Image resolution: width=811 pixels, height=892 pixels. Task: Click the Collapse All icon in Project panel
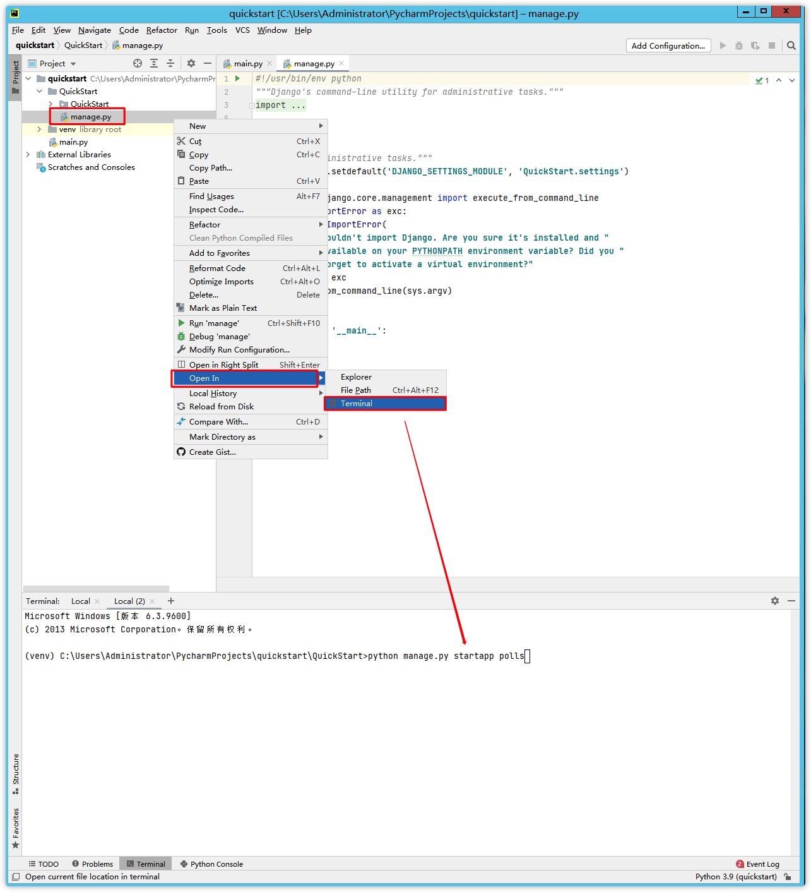pyautogui.click(x=170, y=63)
